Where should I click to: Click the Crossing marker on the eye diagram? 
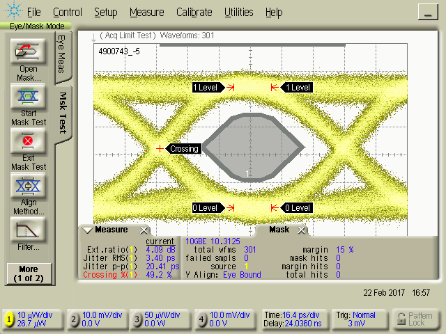coord(184,148)
